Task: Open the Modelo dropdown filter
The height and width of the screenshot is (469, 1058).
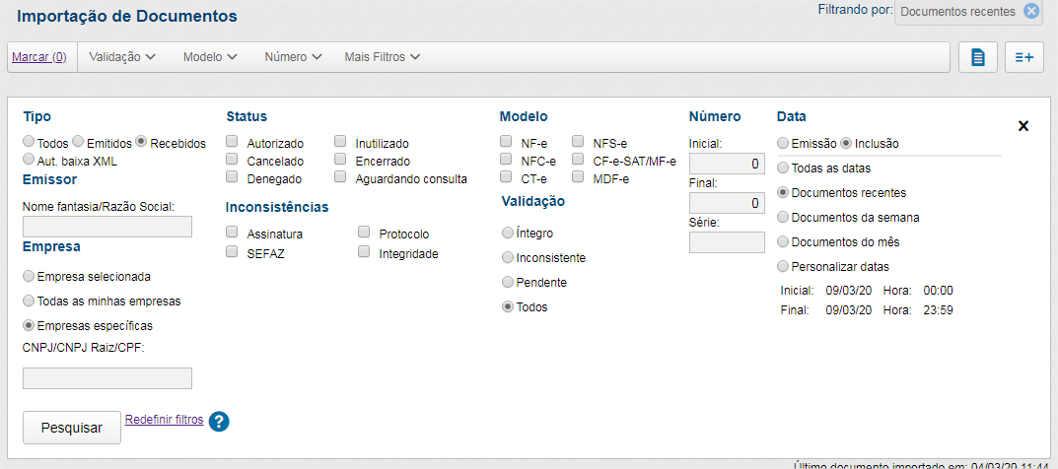Action: click(210, 57)
